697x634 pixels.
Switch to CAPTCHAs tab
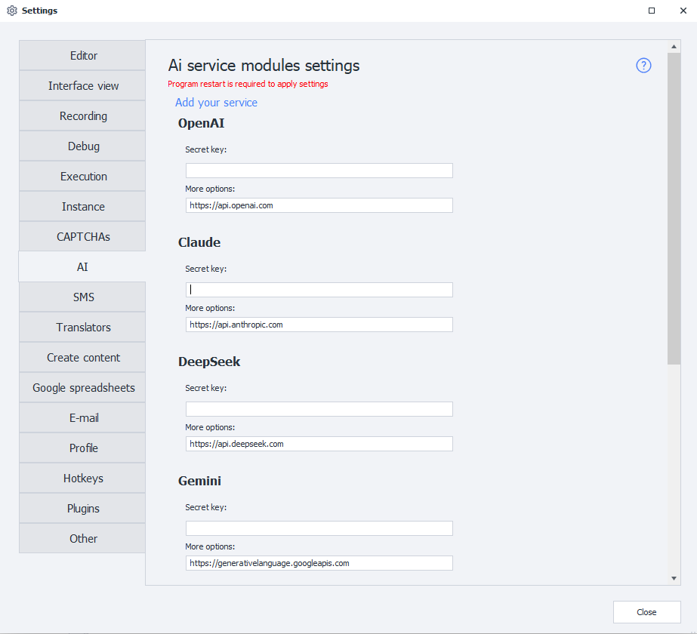pos(82,237)
